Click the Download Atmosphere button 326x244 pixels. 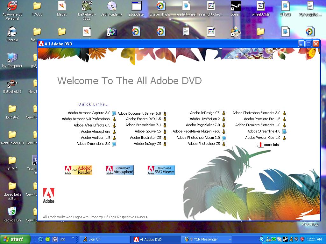120,170
